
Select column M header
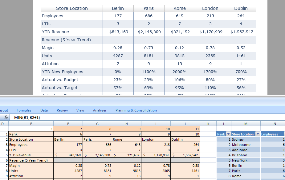tap(246, 124)
